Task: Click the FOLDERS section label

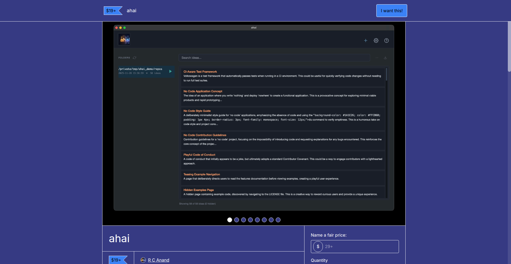Action: click(124, 58)
